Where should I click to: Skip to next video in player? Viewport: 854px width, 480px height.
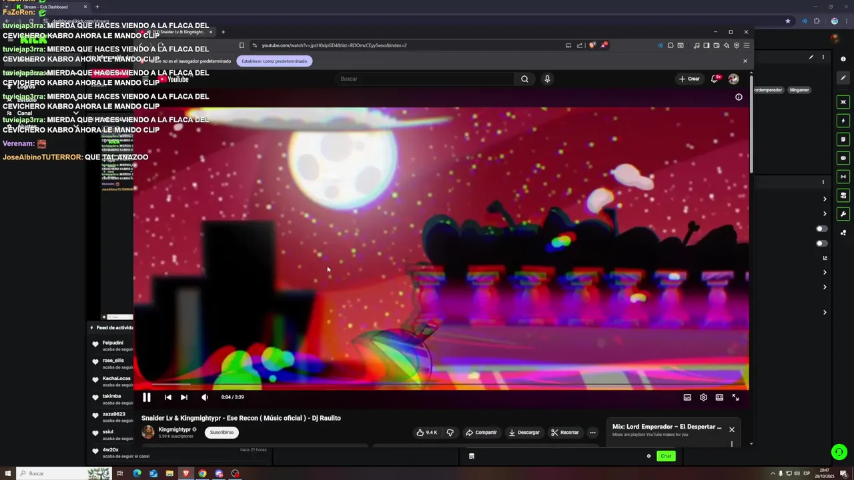[x=184, y=397]
